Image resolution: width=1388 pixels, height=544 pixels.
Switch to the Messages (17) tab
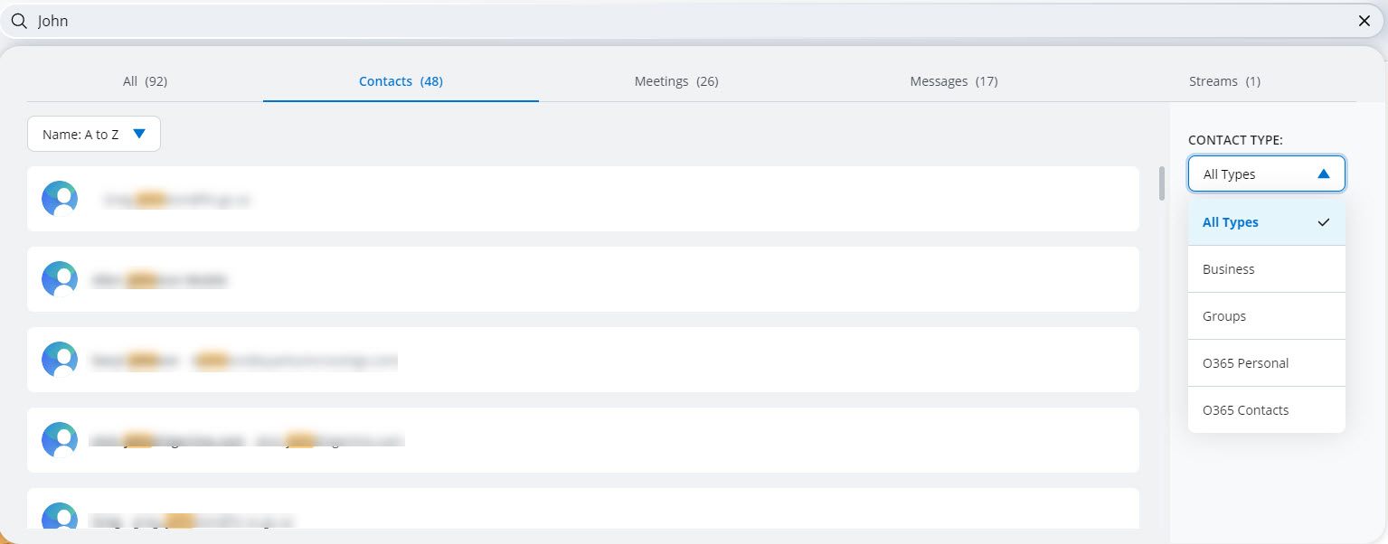click(x=953, y=81)
